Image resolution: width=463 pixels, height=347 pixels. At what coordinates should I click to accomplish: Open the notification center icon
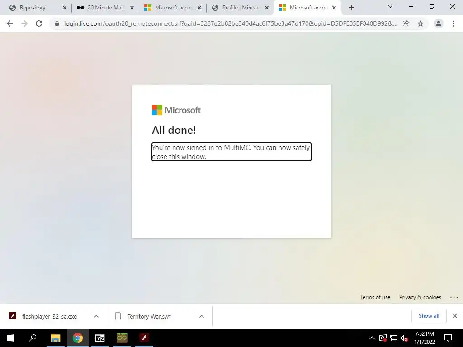tap(448, 338)
